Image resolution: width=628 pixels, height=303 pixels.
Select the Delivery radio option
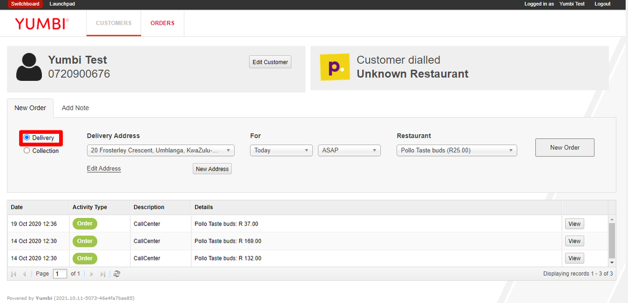[x=27, y=138]
